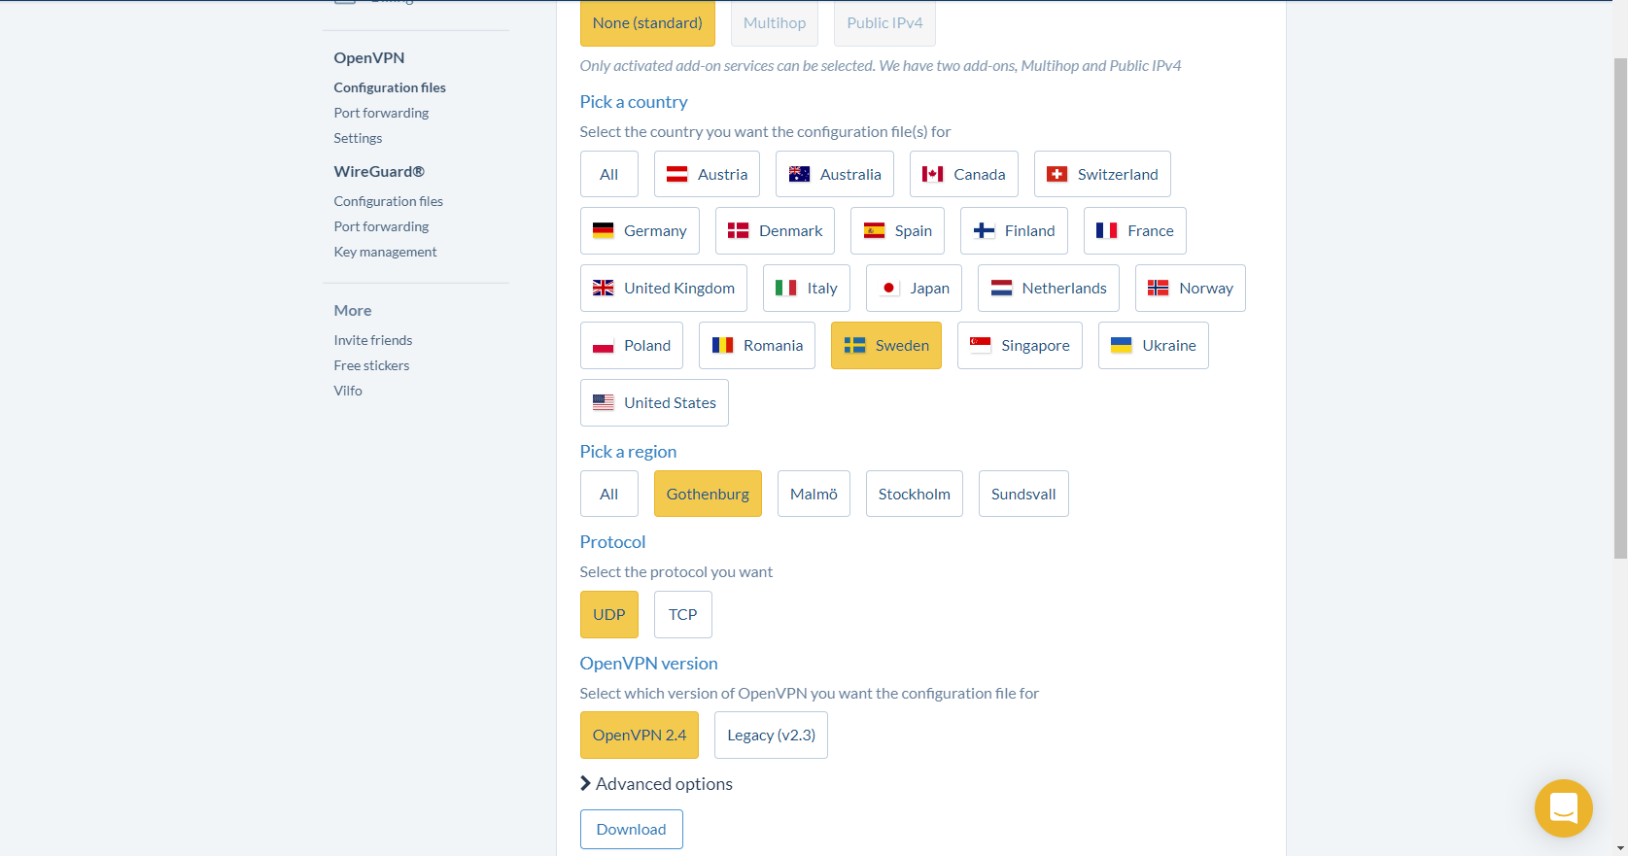Open WireGuard Key management page
Screen dimensions: 1628x856
point(385,252)
